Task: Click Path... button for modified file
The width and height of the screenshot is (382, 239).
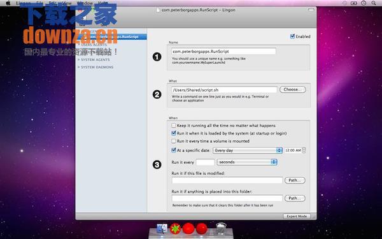Action: click(x=295, y=180)
